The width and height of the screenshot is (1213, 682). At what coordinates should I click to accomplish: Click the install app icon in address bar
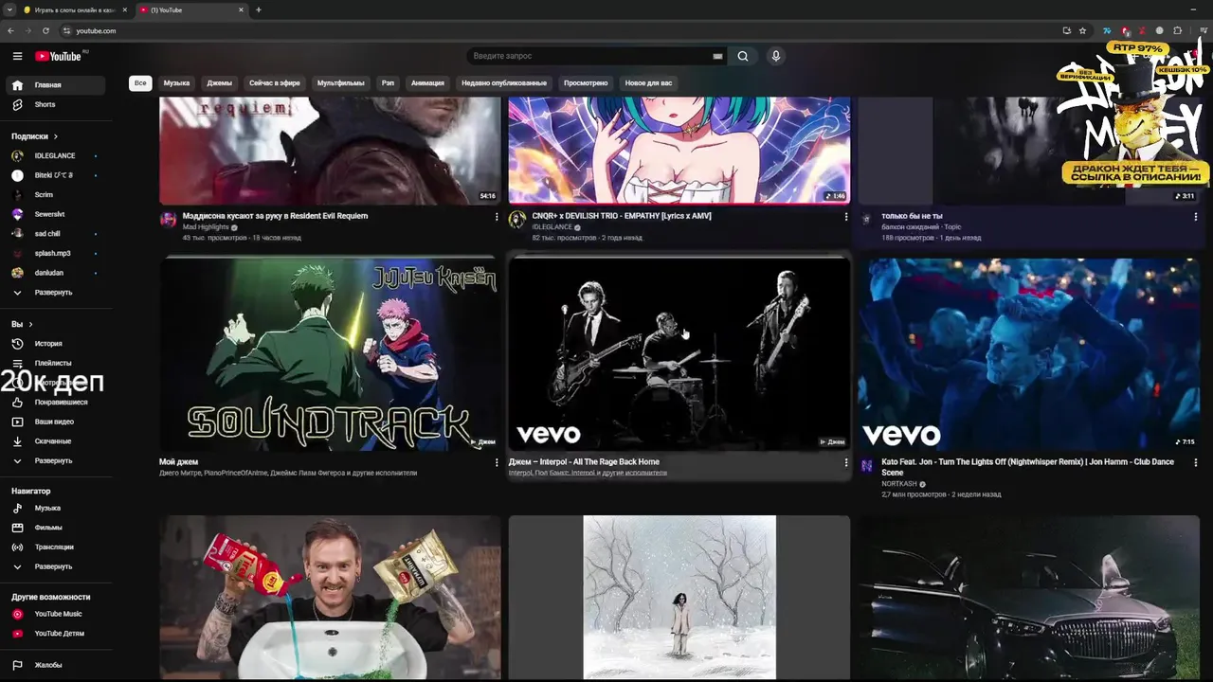(1067, 30)
